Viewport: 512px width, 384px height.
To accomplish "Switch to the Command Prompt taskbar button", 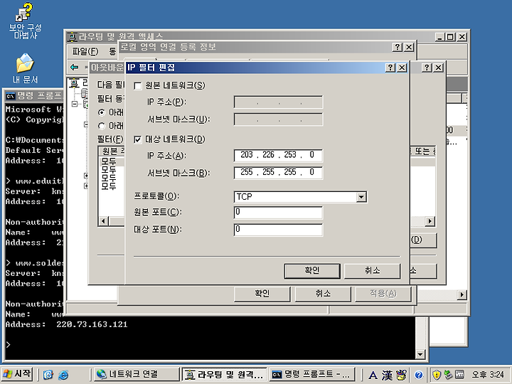I will (312, 374).
